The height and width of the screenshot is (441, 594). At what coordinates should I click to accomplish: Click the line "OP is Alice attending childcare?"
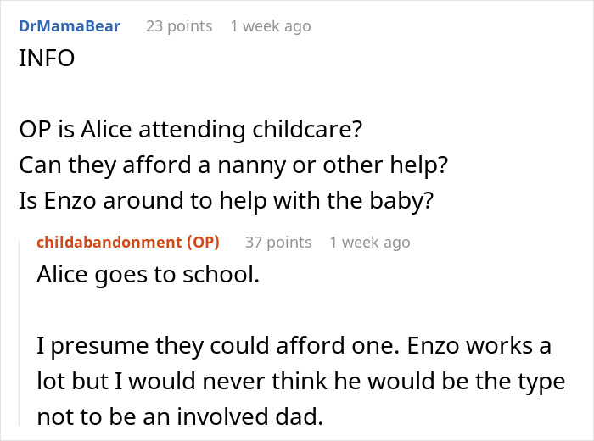point(187,131)
